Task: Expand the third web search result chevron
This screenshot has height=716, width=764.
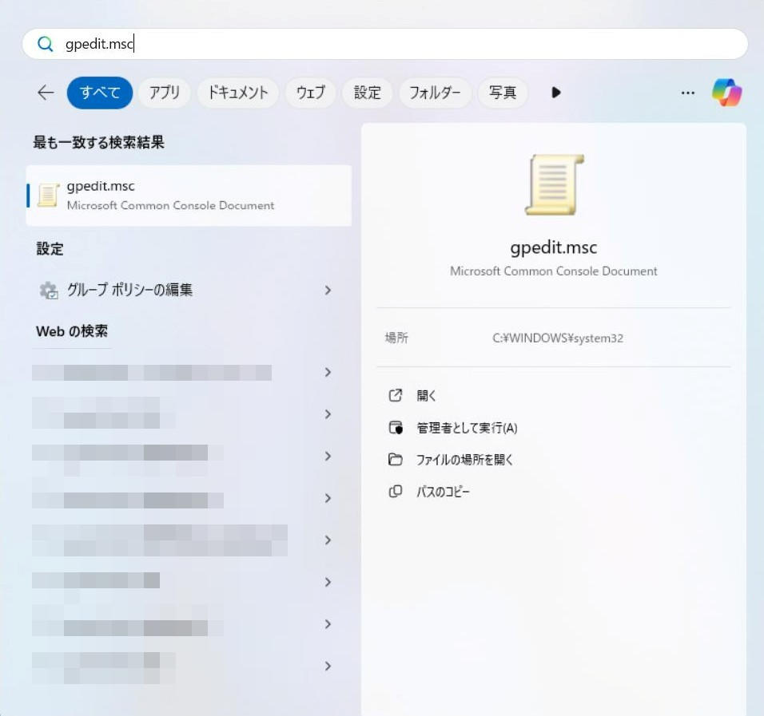Action: [328, 456]
